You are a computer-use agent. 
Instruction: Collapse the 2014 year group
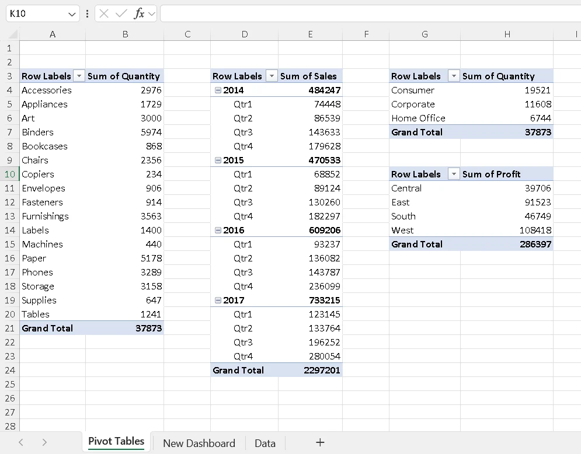point(218,90)
